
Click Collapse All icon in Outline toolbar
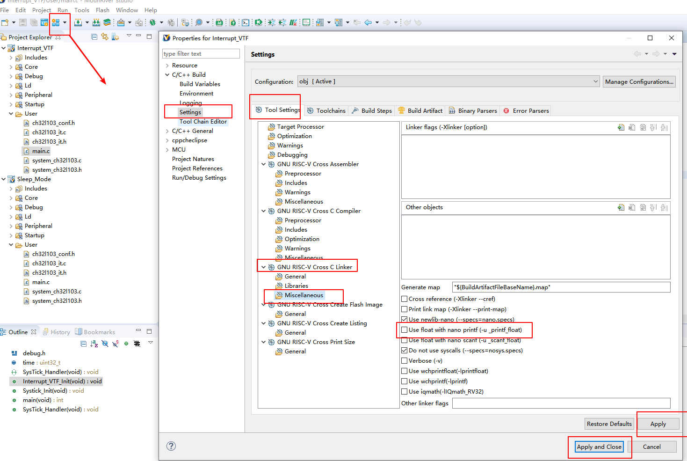[x=83, y=344]
